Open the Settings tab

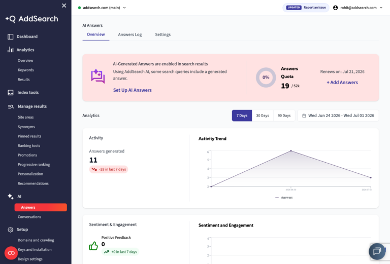pyautogui.click(x=163, y=34)
